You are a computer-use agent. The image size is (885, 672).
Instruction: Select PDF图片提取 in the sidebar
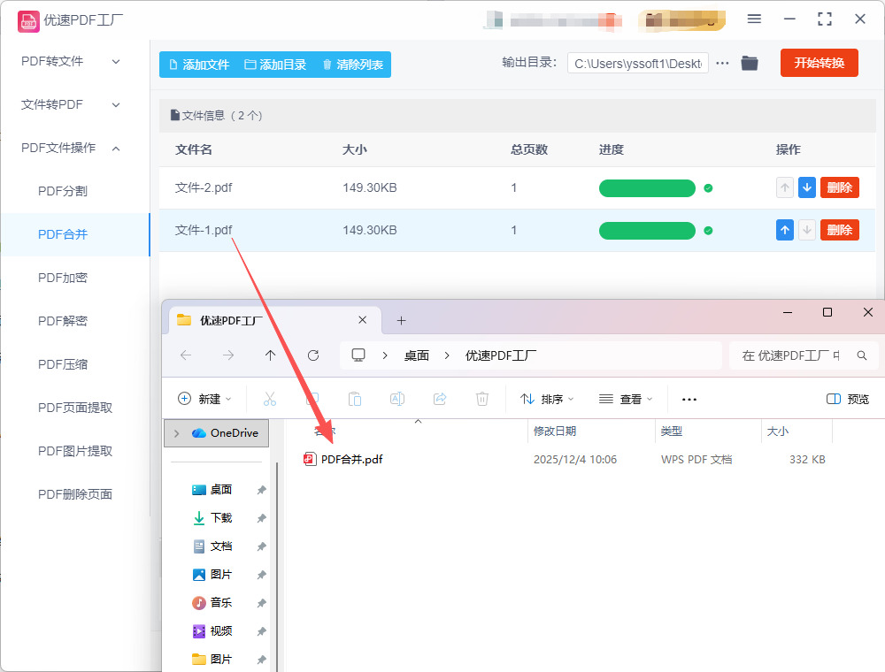point(75,451)
